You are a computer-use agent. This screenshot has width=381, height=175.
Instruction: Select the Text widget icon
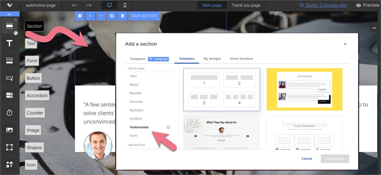coord(10,43)
